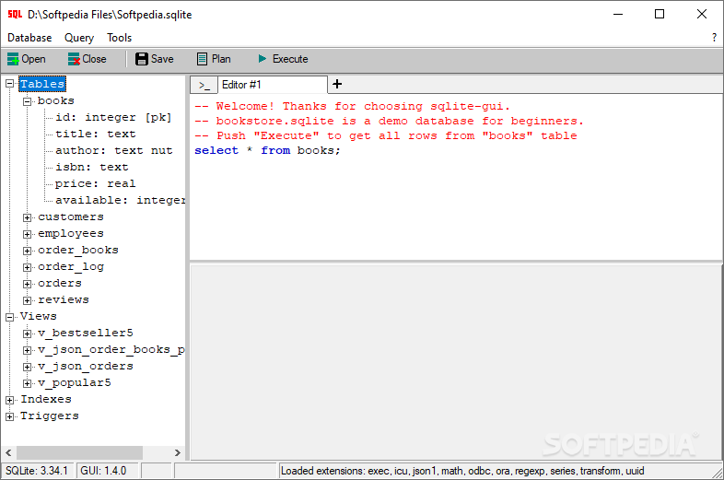Select the 'id: integer [pk]' column
This screenshot has height=480, width=724.
point(113,117)
